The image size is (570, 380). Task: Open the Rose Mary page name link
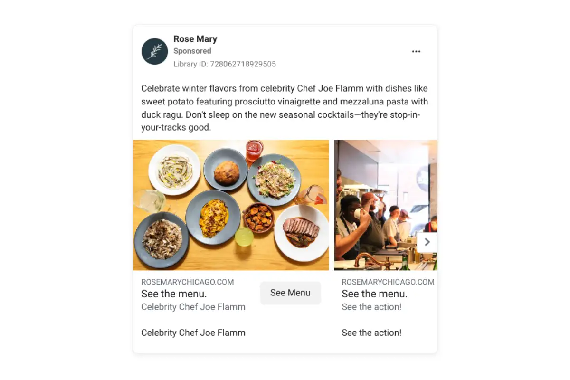point(195,39)
